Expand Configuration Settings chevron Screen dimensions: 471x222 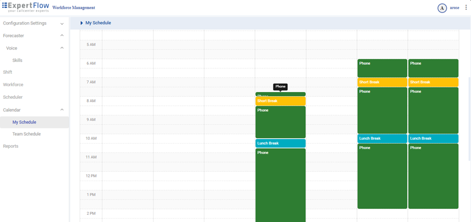62,24
